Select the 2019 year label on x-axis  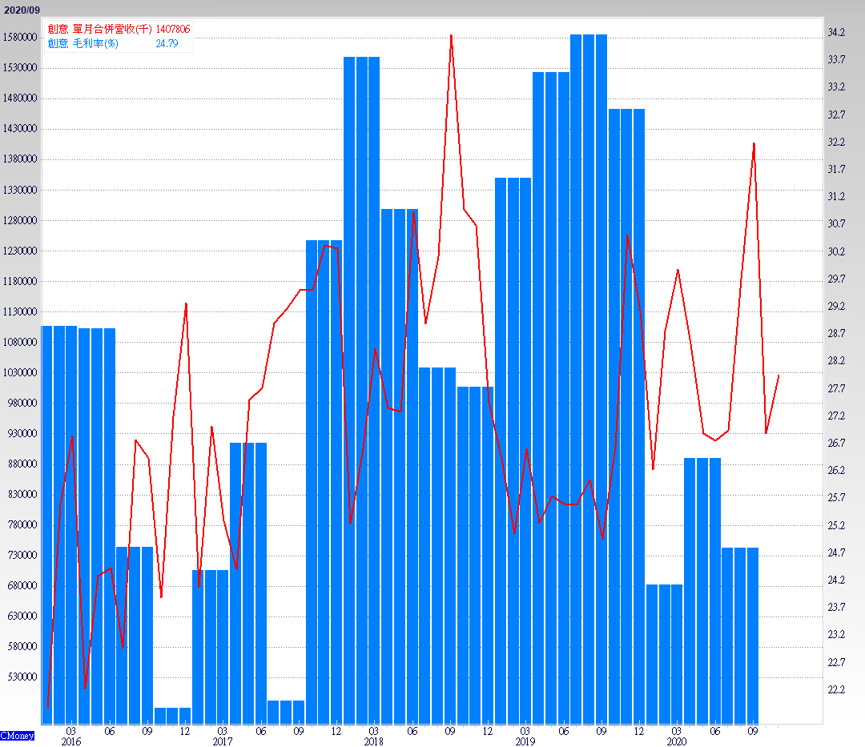(525, 742)
